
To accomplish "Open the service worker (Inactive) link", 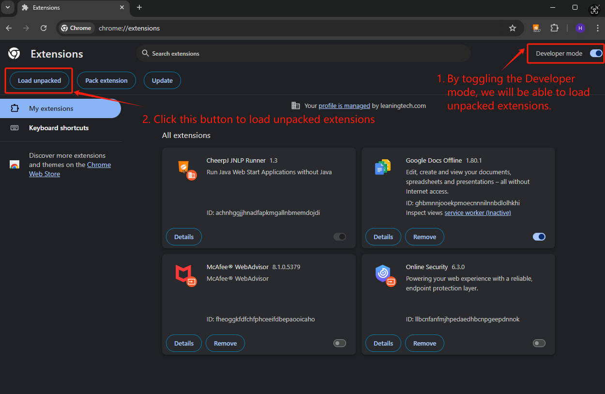I will [477, 212].
